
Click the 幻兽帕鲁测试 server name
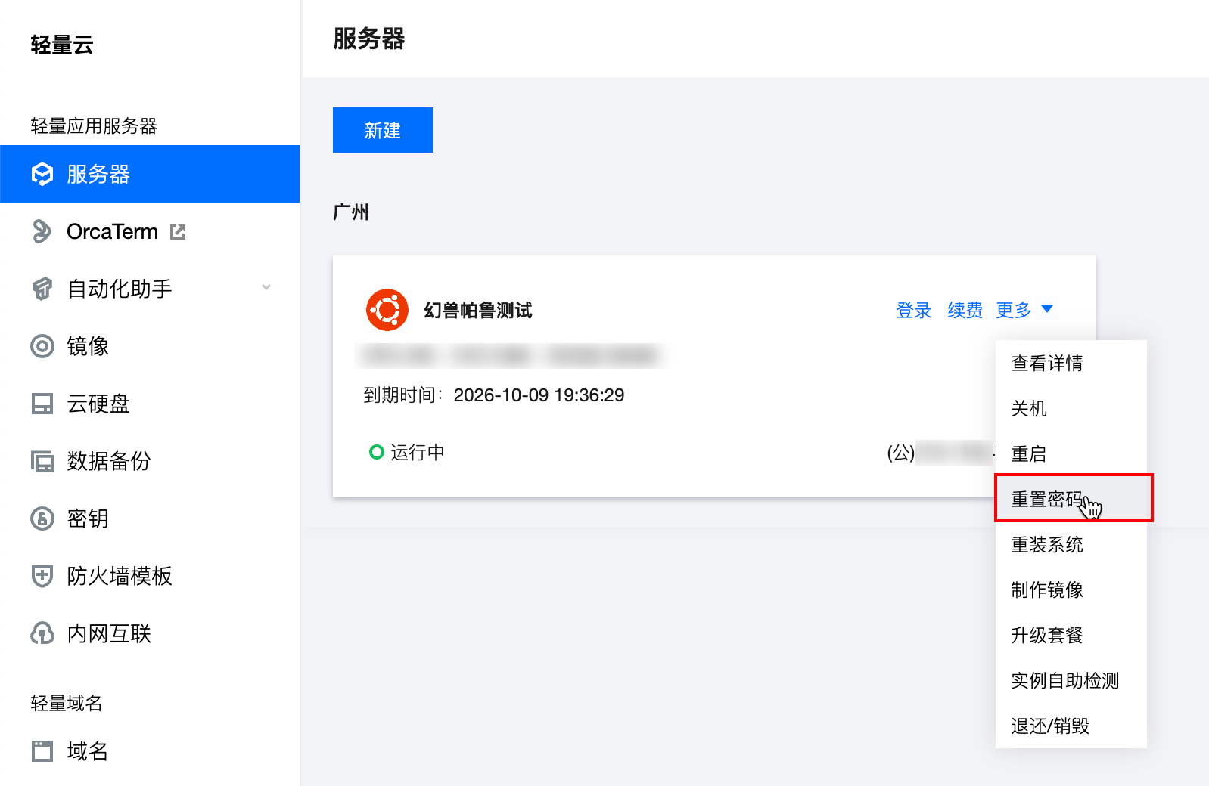(478, 310)
